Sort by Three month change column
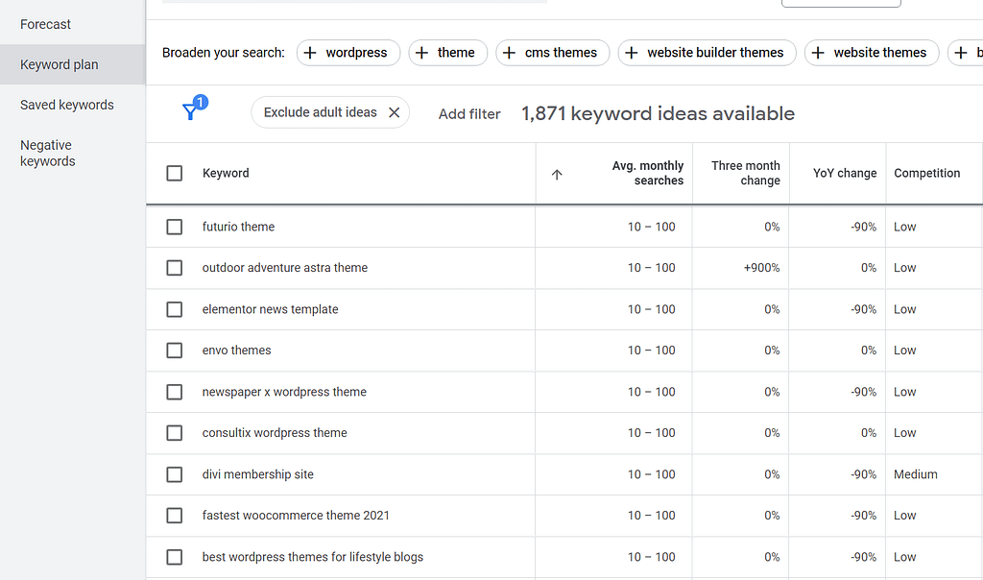This screenshot has width=983, height=580. [x=745, y=173]
